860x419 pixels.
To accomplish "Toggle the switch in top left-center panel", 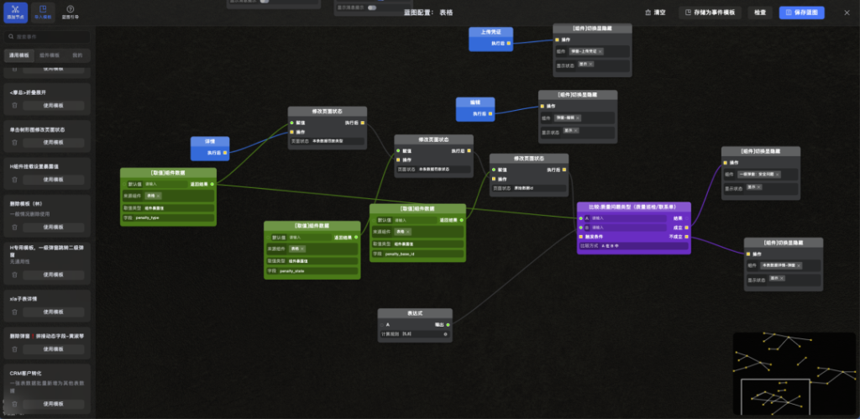I will pyautogui.click(x=265, y=2).
